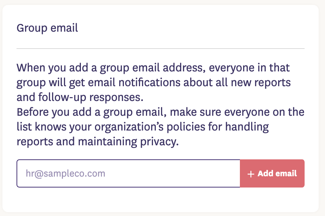Image resolution: width=325 pixels, height=216 pixels.
Task: Click the paragraph starting 'Before you add'
Action: 160,127
